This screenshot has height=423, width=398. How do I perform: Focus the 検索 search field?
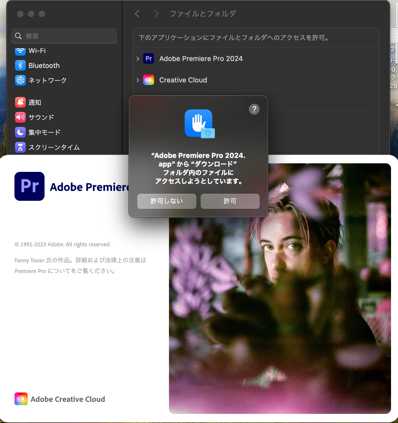[x=64, y=36]
